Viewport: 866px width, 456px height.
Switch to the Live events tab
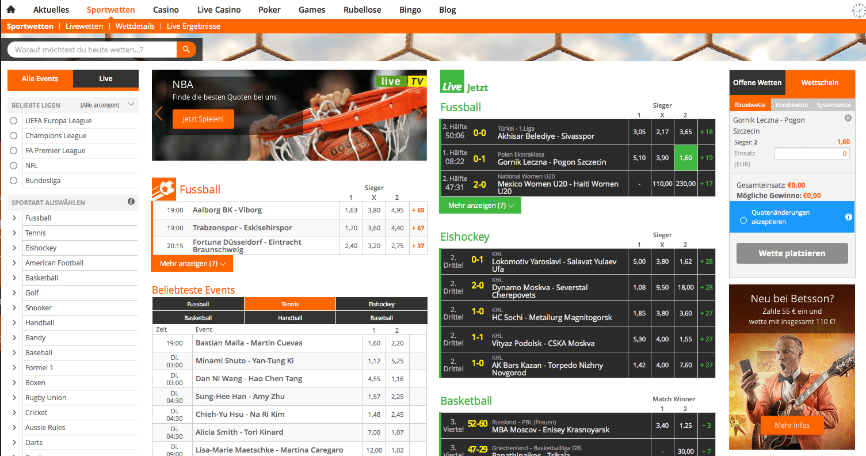[x=106, y=79]
